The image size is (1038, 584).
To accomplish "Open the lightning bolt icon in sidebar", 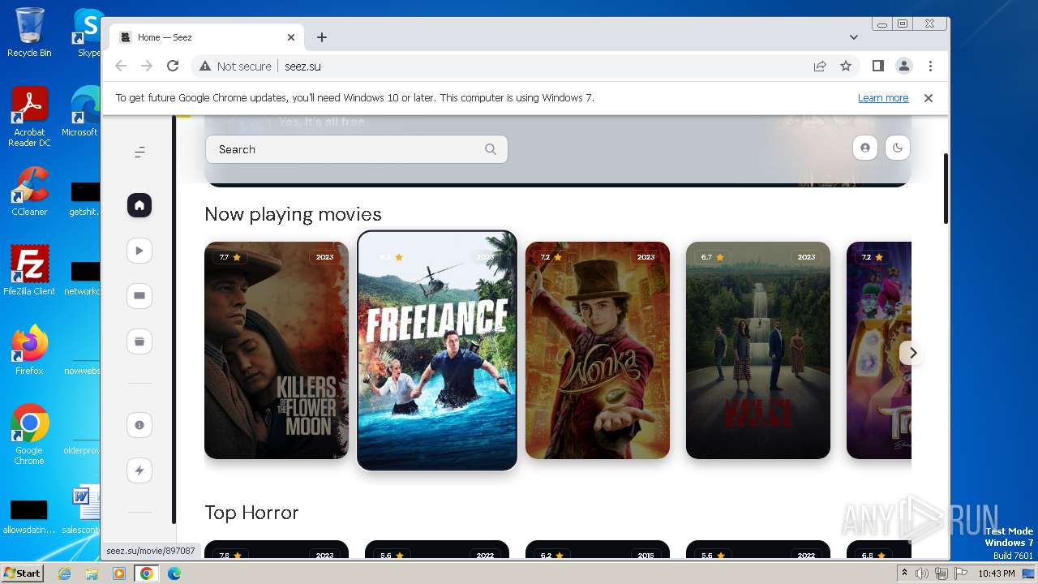I will [x=139, y=470].
